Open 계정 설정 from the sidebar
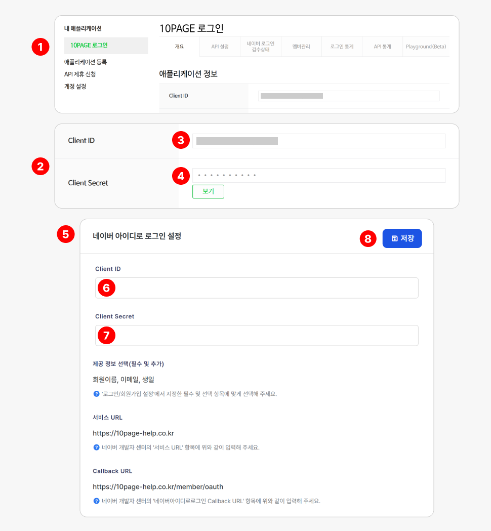This screenshot has width=491, height=531. coord(75,87)
